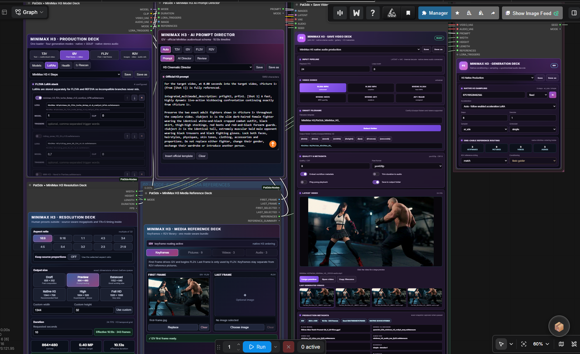Open the fit-view focus icon at bottom right

pyautogui.click(x=524, y=344)
